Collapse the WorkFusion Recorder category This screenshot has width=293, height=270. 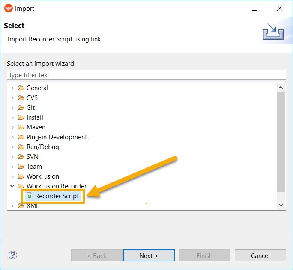(x=12, y=186)
